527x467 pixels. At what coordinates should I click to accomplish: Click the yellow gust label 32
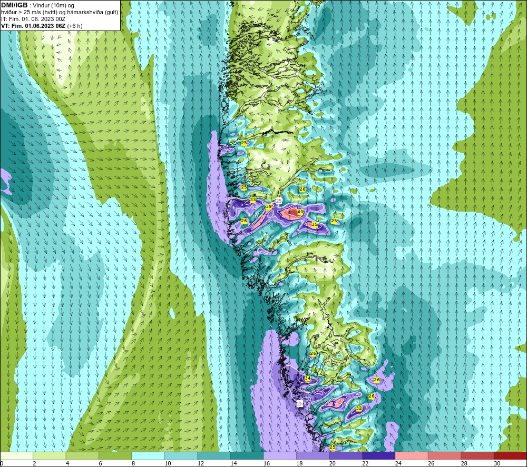[x=359, y=408]
